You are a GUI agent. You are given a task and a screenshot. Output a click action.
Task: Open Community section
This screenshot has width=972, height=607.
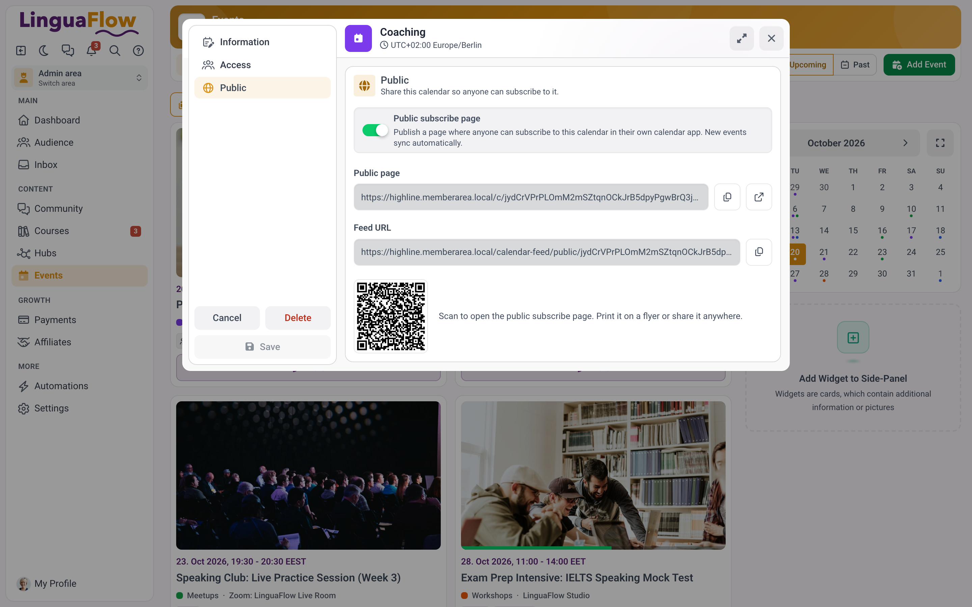(x=80, y=209)
